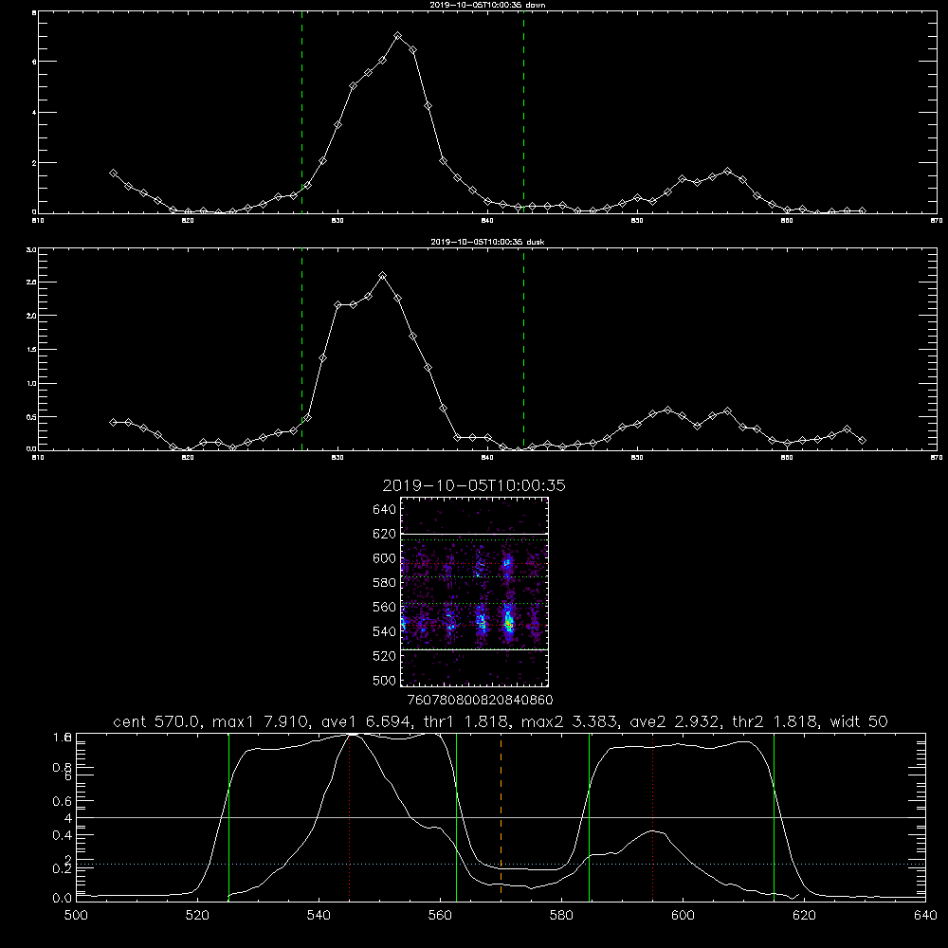948x948 pixels.
Task: Click the 640 label on spectral image y-axis
Action: (385, 510)
